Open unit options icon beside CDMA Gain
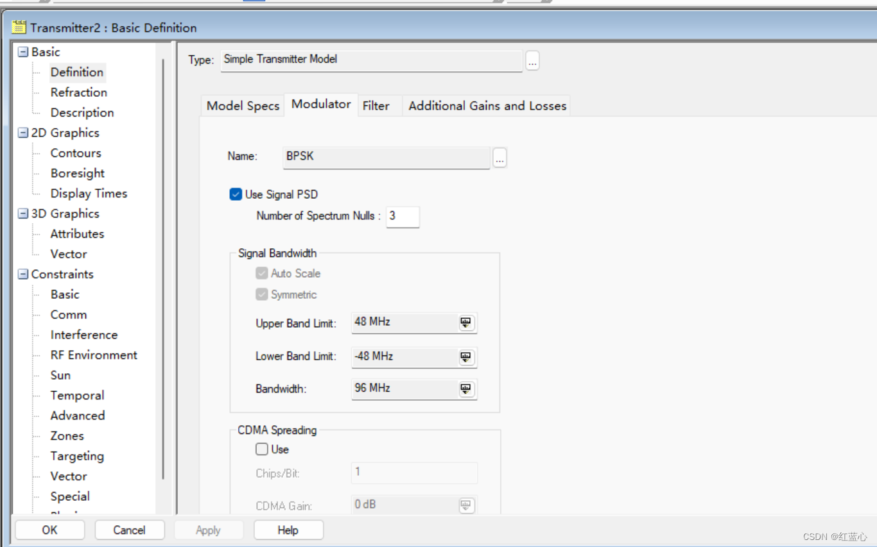The width and height of the screenshot is (877, 547). click(x=466, y=505)
